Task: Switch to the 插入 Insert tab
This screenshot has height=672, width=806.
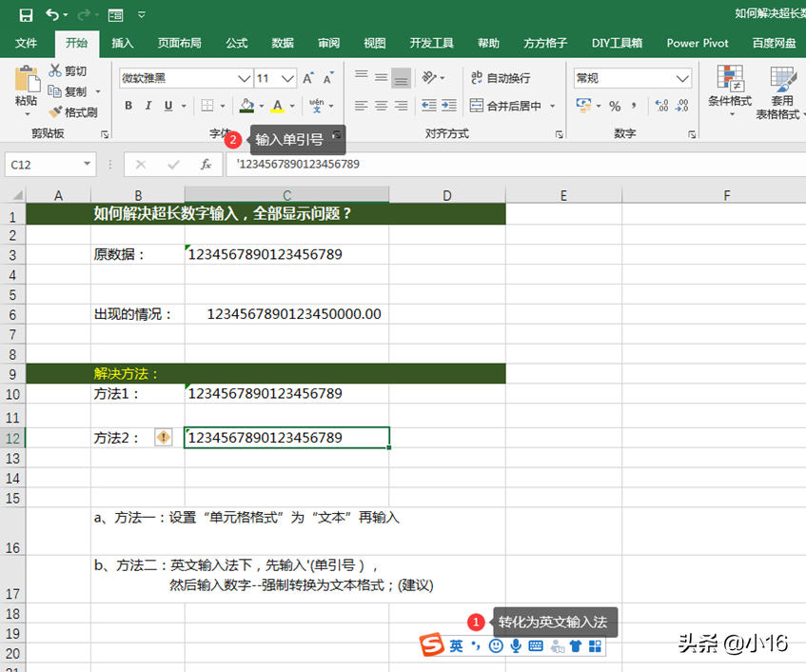Action: tap(123, 43)
